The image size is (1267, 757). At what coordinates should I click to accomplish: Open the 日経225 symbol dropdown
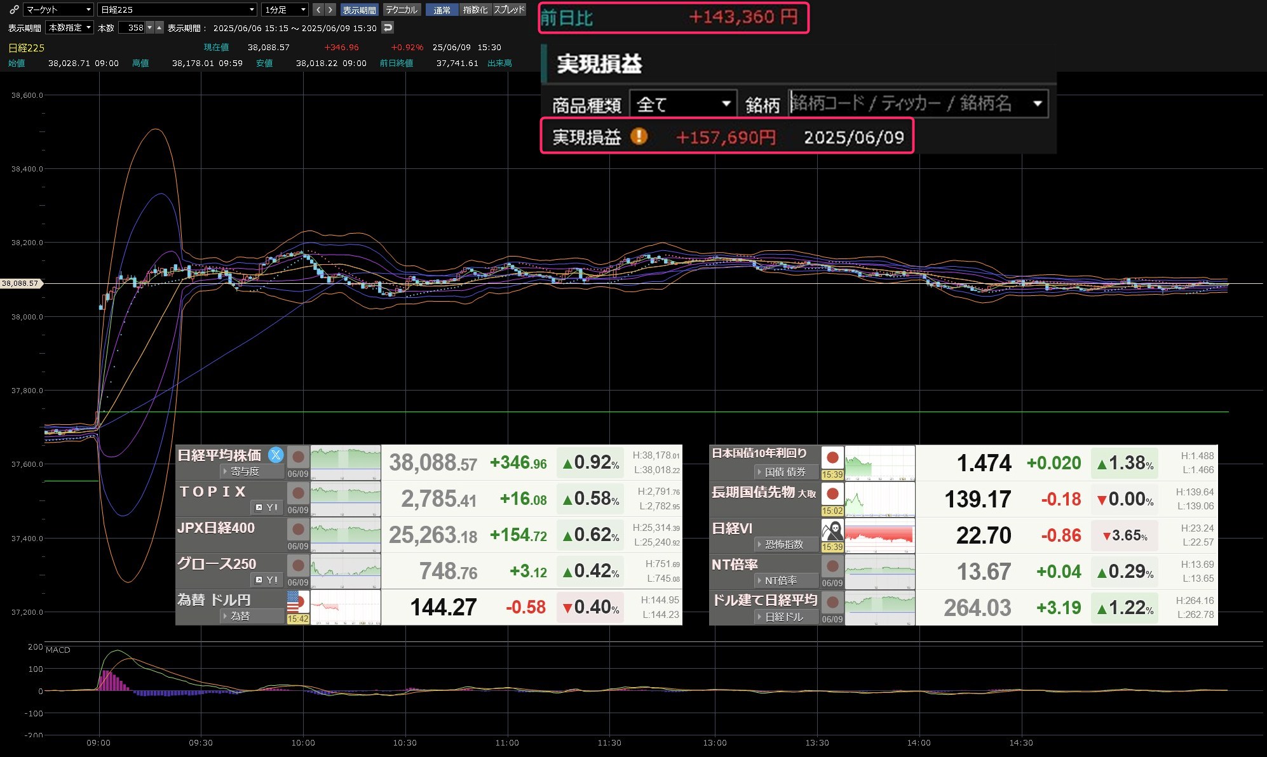pyautogui.click(x=177, y=10)
